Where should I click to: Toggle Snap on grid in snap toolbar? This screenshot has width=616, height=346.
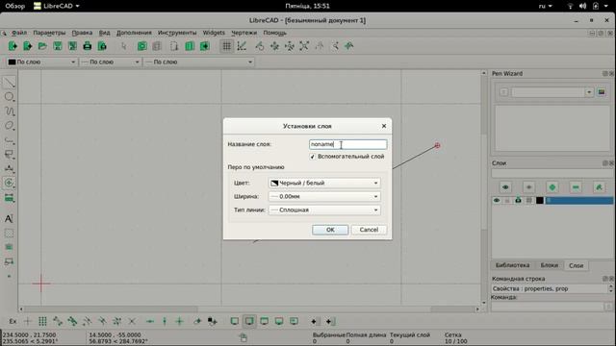(x=42, y=322)
